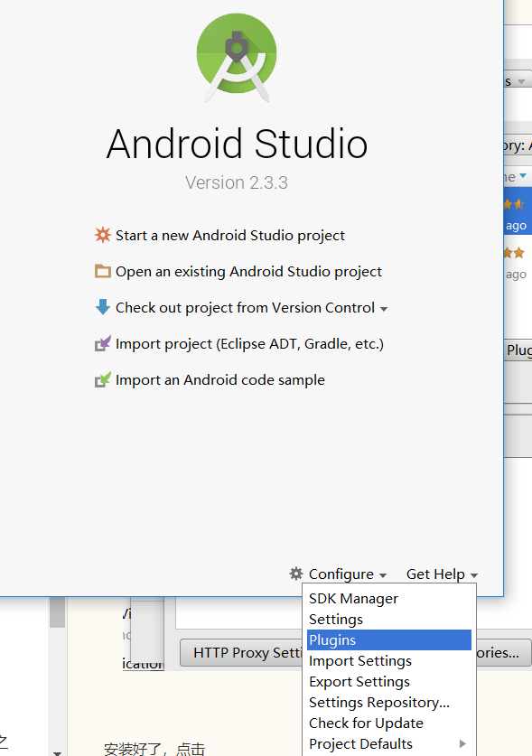The width and height of the screenshot is (532, 756).
Task: Select Plugins in the Configure menu
Action: [389, 639]
